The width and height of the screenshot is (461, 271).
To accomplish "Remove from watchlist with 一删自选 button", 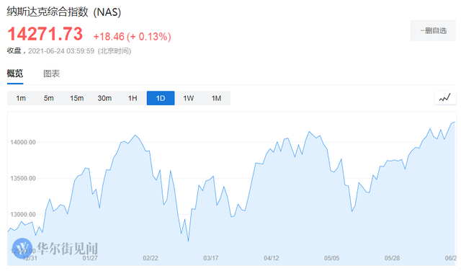I will 433,30.
